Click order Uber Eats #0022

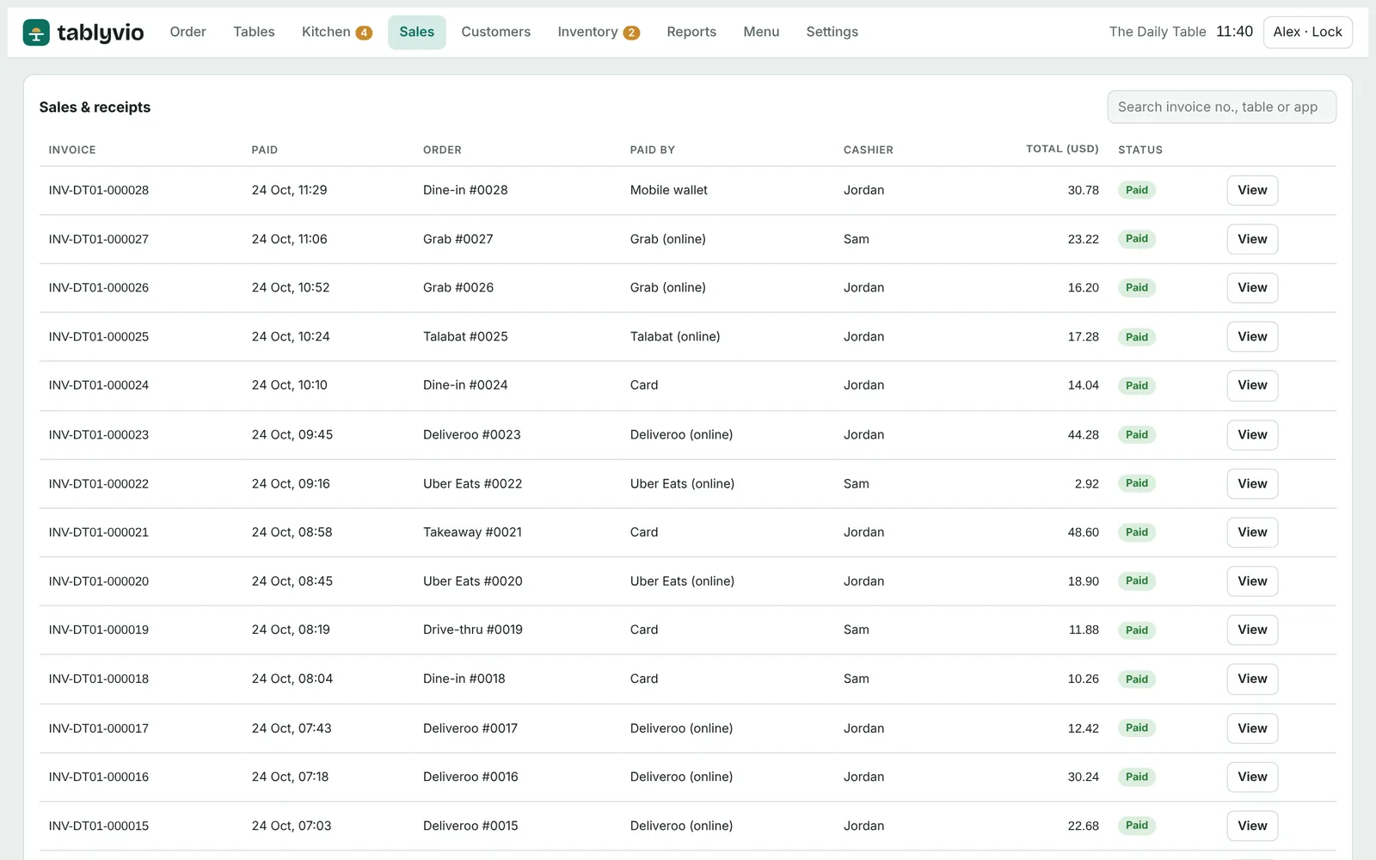click(472, 483)
